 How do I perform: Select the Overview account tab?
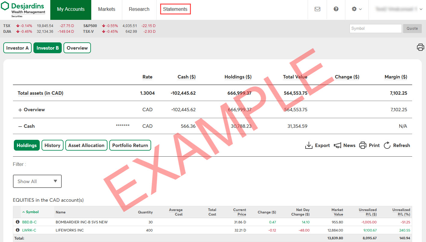pos(77,48)
